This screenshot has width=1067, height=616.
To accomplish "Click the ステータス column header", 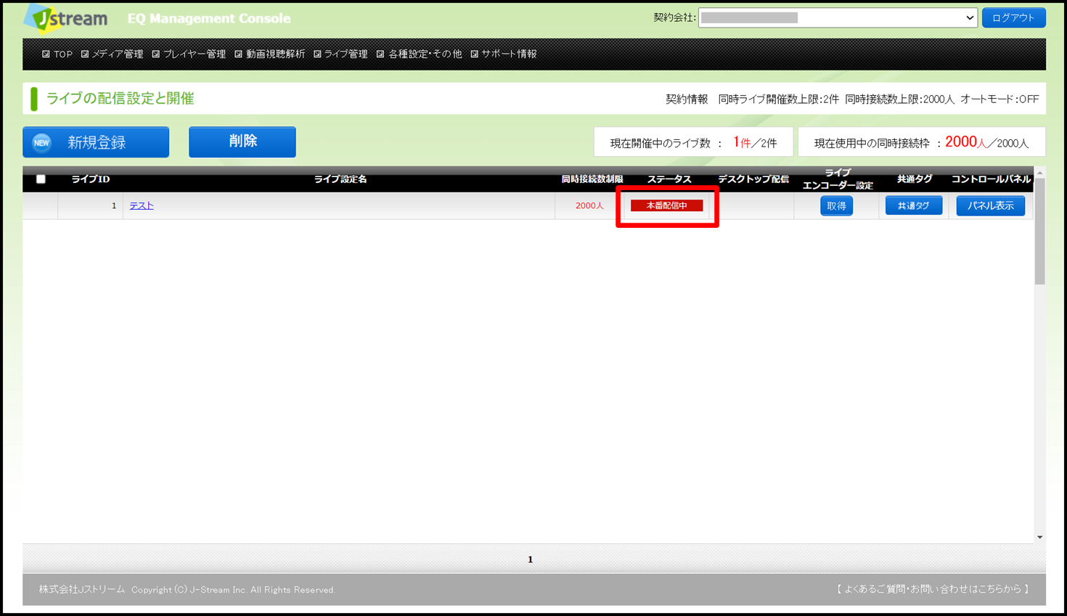I will click(x=669, y=179).
